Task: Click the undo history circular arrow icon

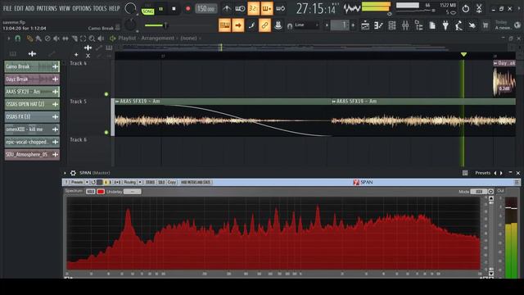Action: pyautogui.click(x=466, y=9)
